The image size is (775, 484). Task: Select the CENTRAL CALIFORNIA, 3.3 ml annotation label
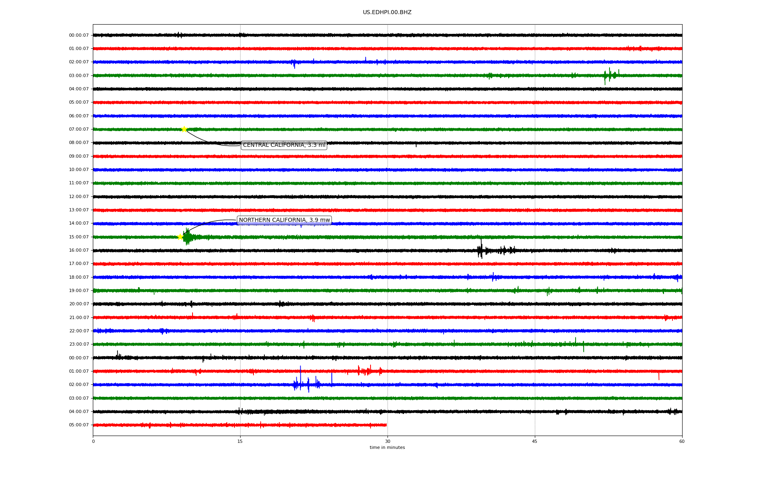pos(284,145)
